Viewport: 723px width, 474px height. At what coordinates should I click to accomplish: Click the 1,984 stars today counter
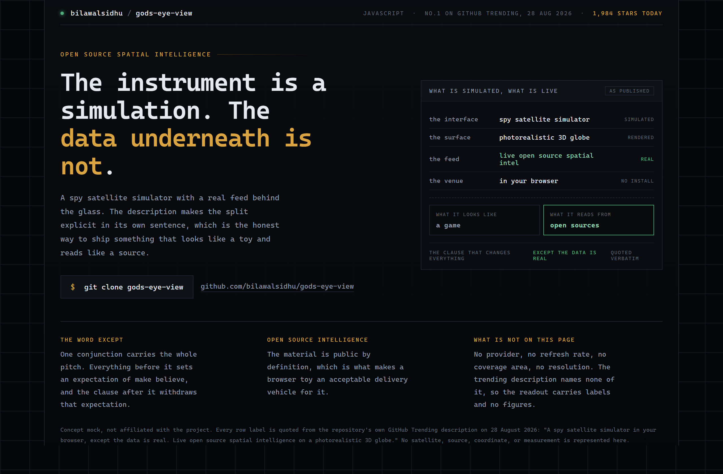[627, 13]
